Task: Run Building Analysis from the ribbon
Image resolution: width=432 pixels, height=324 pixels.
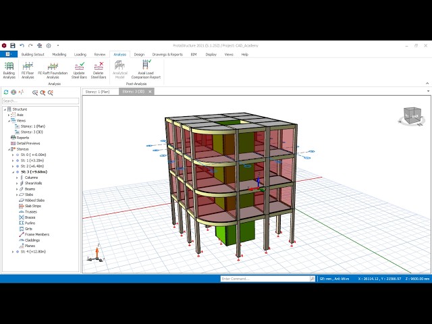Action: pos(9,70)
